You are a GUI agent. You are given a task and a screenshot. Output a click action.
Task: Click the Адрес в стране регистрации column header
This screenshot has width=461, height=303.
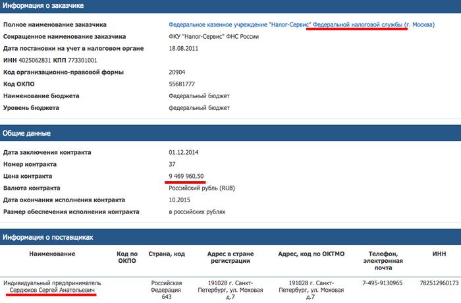coord(230,258)
